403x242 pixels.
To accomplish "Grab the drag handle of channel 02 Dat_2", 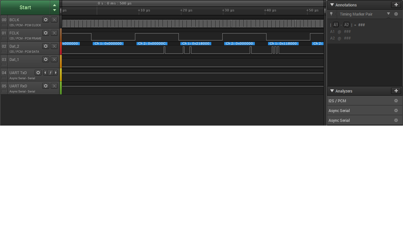I will tap(4, 51).
